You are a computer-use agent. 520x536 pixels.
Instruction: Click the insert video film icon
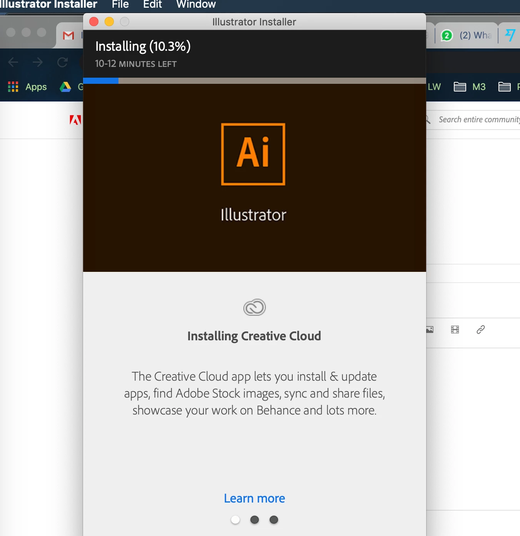(455, 330)
